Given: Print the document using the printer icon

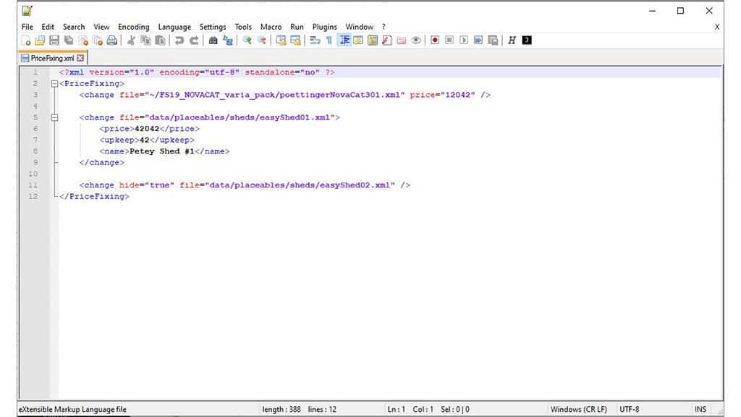Looking at the screenshot, I should click(112, 41).
